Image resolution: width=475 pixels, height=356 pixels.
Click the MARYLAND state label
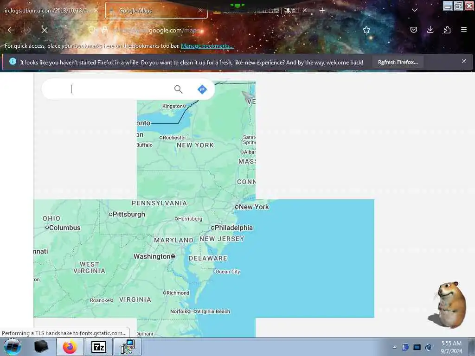click(x=173, y=240)
